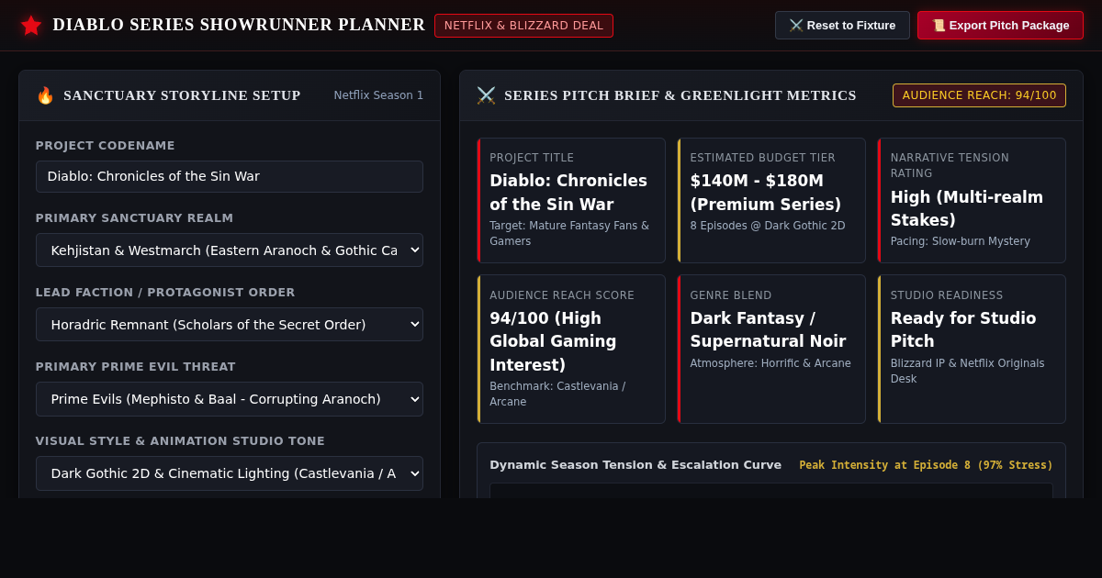Click the Audience Reach 94/100 badge
The height and width of the screenshot is (578, 1102).
979,95
